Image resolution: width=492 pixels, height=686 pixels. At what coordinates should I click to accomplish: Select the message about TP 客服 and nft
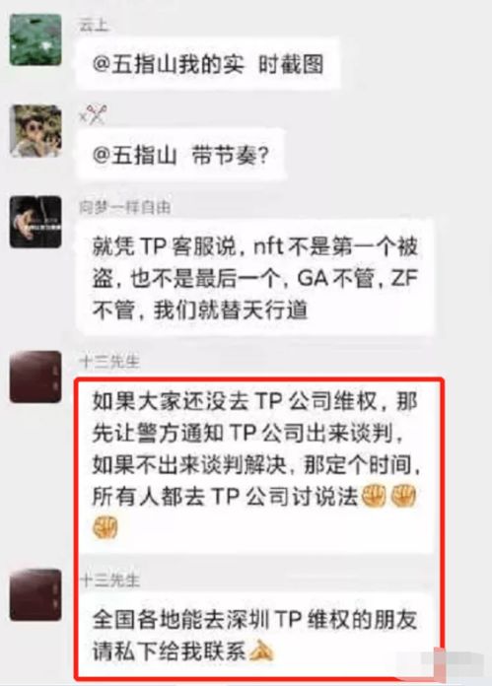pos(255,278)
